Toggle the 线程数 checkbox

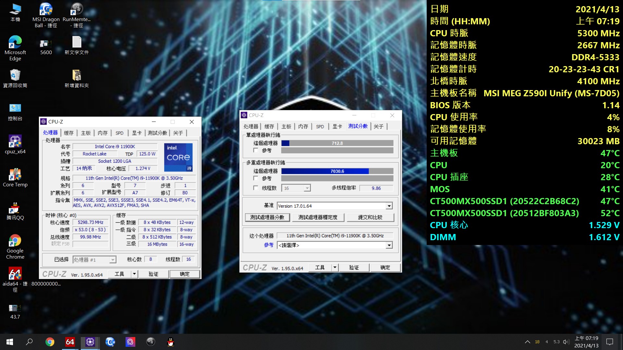click(x=256, y=188)
